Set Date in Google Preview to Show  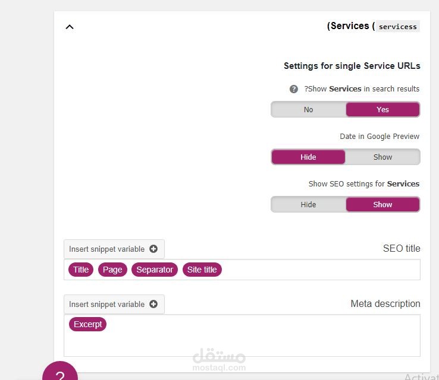382,157
